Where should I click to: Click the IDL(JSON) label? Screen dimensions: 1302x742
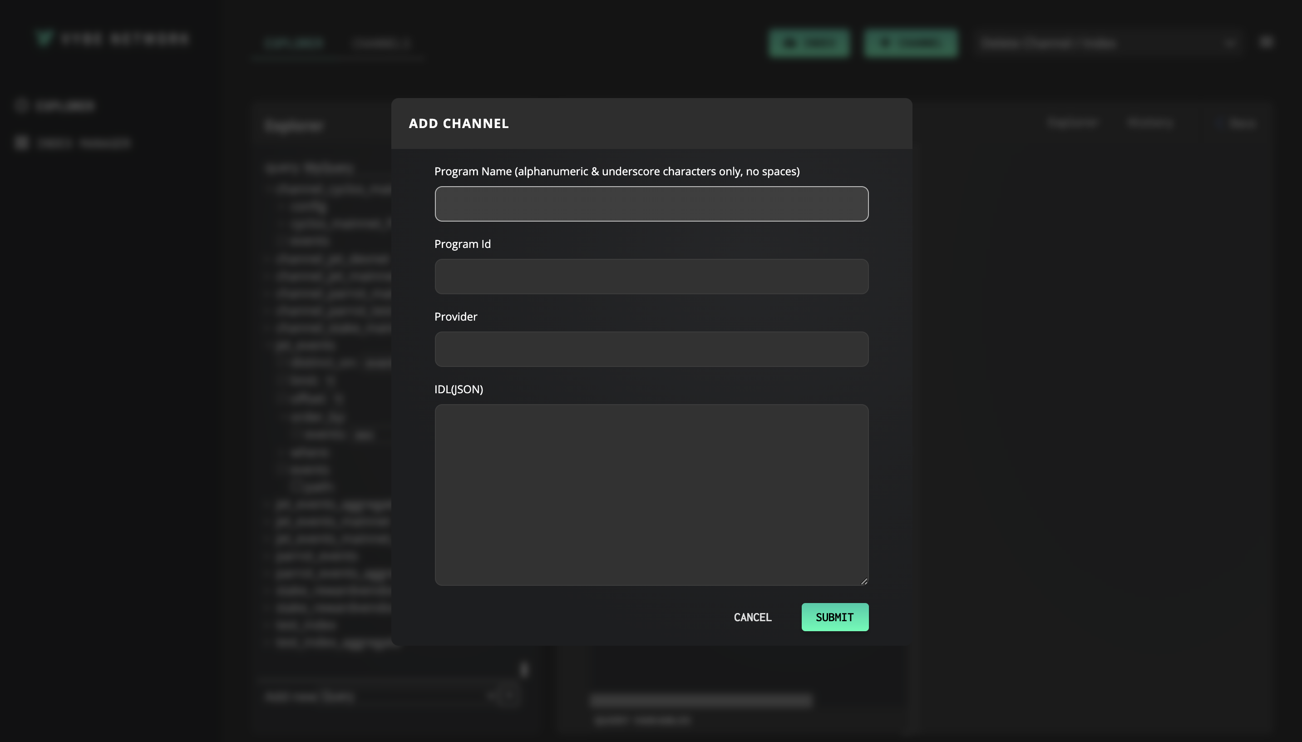459,389
